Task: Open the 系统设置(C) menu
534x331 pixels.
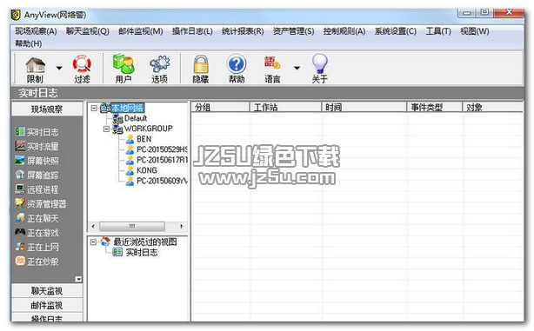Action: (x=396, y=31)
